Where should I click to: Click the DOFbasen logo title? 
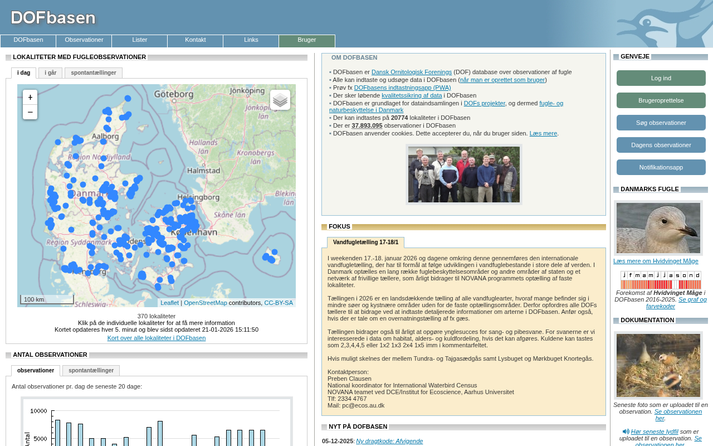coord(53,18)
